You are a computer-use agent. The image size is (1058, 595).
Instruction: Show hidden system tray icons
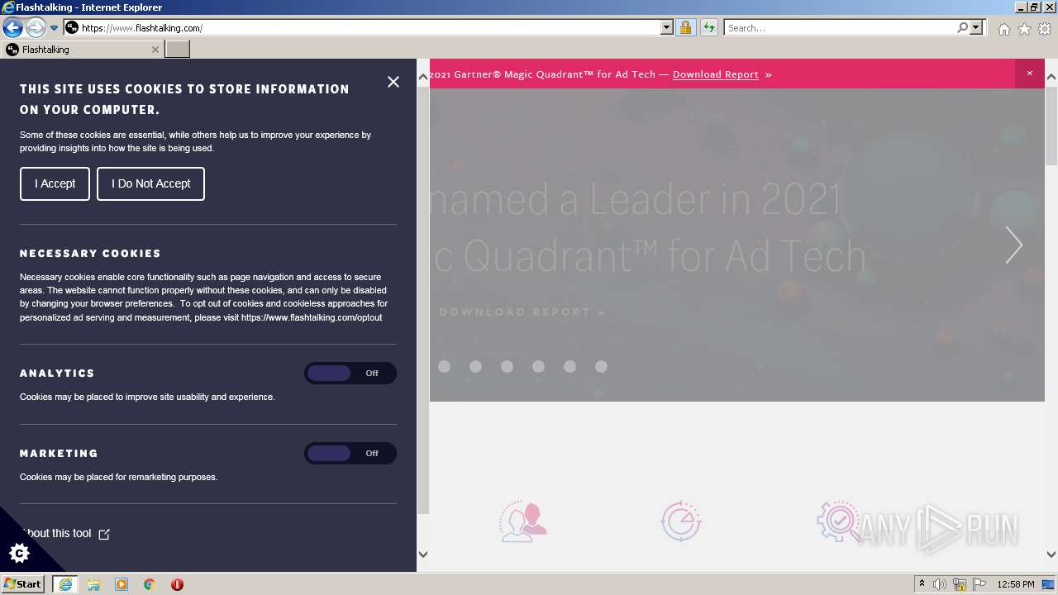[x=922, y=584]
